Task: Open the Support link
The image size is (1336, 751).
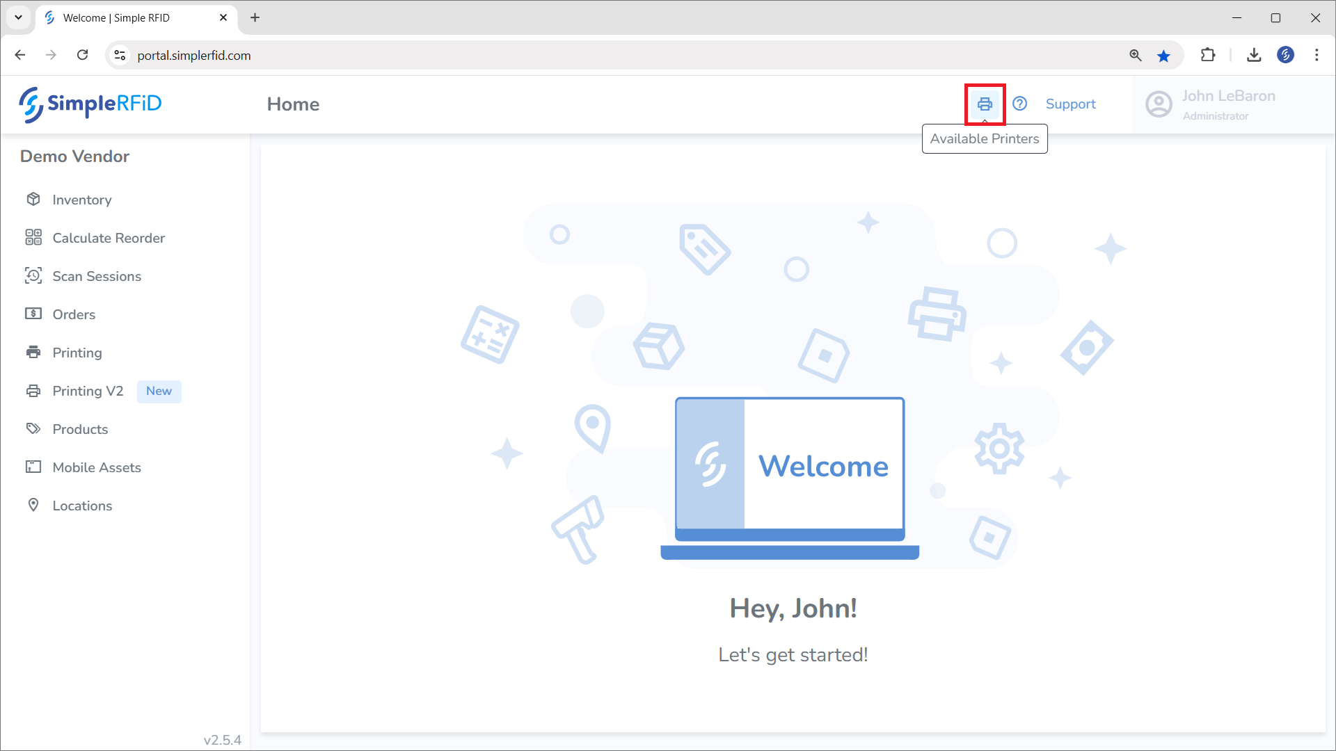Action: [1070, 104]
